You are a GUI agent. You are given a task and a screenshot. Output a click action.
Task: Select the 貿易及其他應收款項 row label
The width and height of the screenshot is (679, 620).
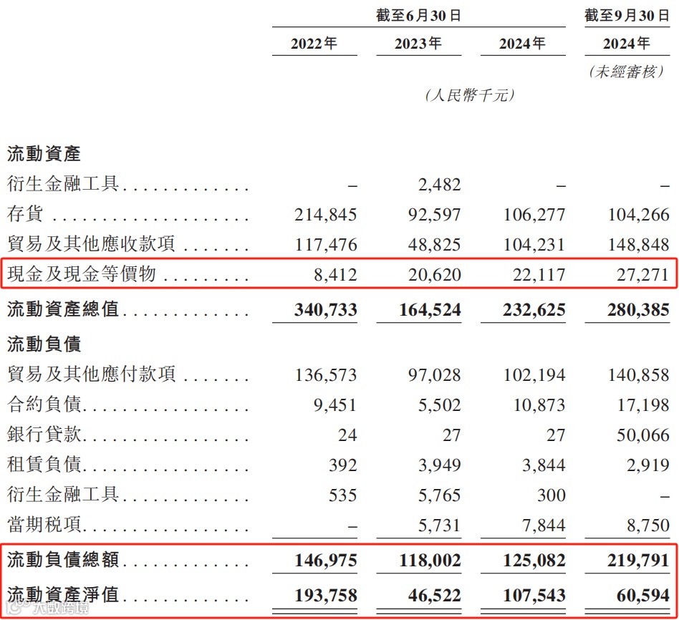[91, 243]
